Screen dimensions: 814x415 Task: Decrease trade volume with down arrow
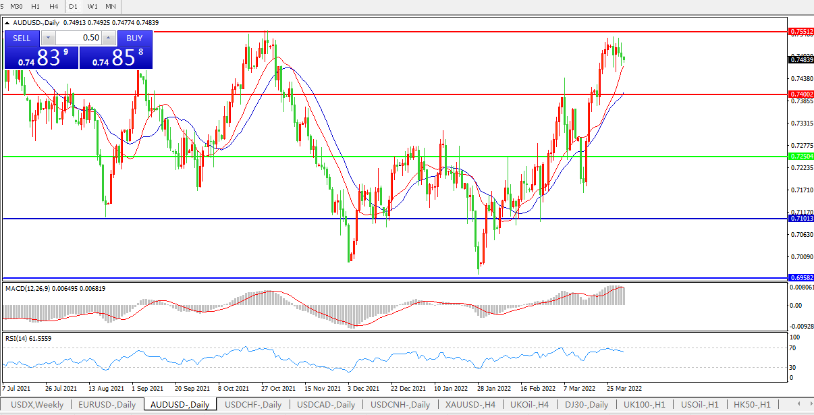coord(47,38)
